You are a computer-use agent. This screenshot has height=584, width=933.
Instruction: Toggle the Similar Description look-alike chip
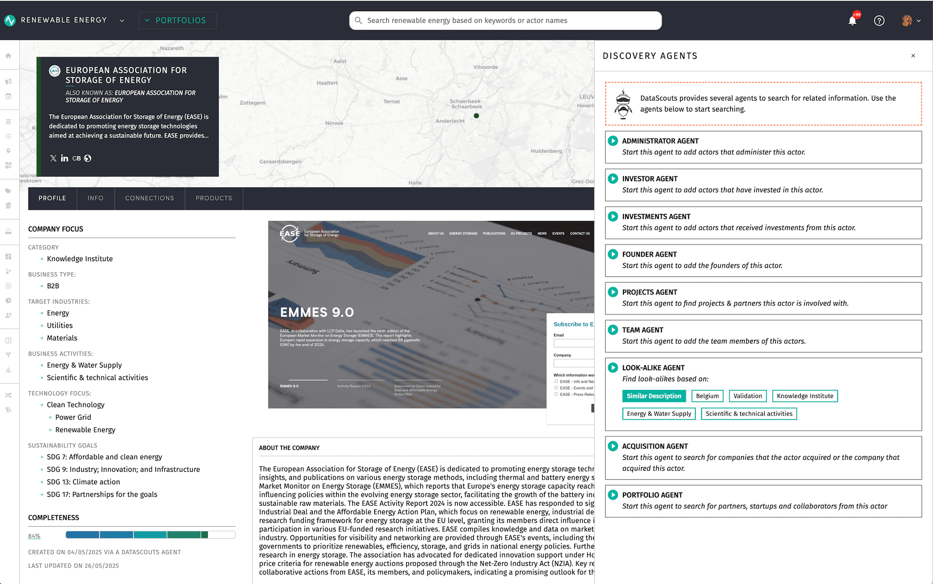(x=654, y=396)
